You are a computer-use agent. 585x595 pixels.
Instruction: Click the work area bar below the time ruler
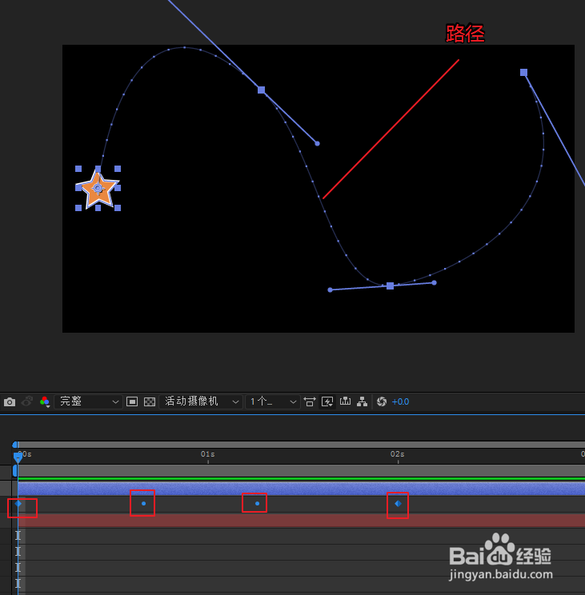tap(301, 471)
